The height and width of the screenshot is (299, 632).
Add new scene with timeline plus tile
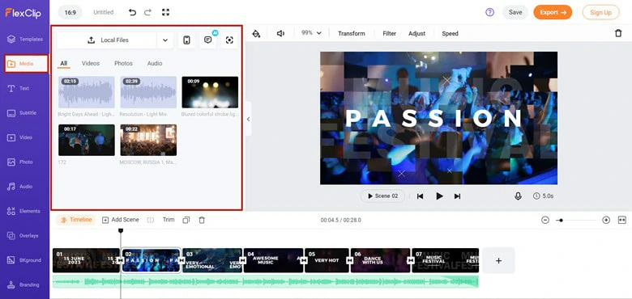coord(498,260)
